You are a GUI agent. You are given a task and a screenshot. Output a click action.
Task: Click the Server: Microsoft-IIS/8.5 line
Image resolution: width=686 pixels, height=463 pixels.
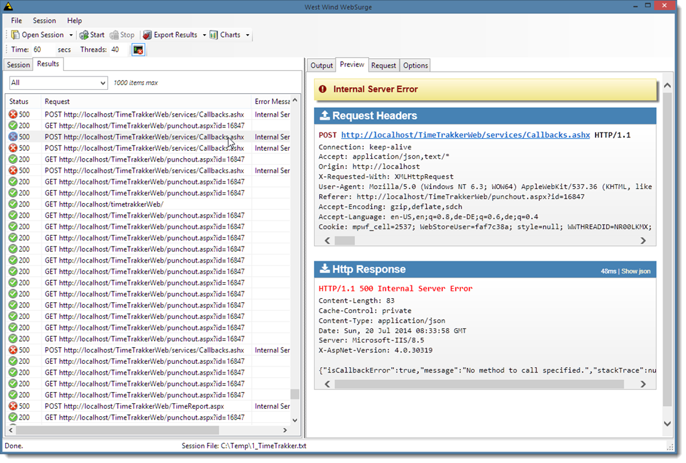click(x=371, y=340)
